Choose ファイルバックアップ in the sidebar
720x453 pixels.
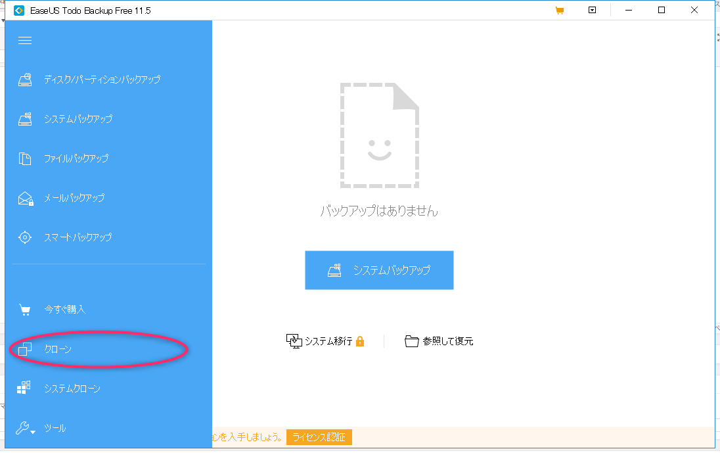click(76, 158)
